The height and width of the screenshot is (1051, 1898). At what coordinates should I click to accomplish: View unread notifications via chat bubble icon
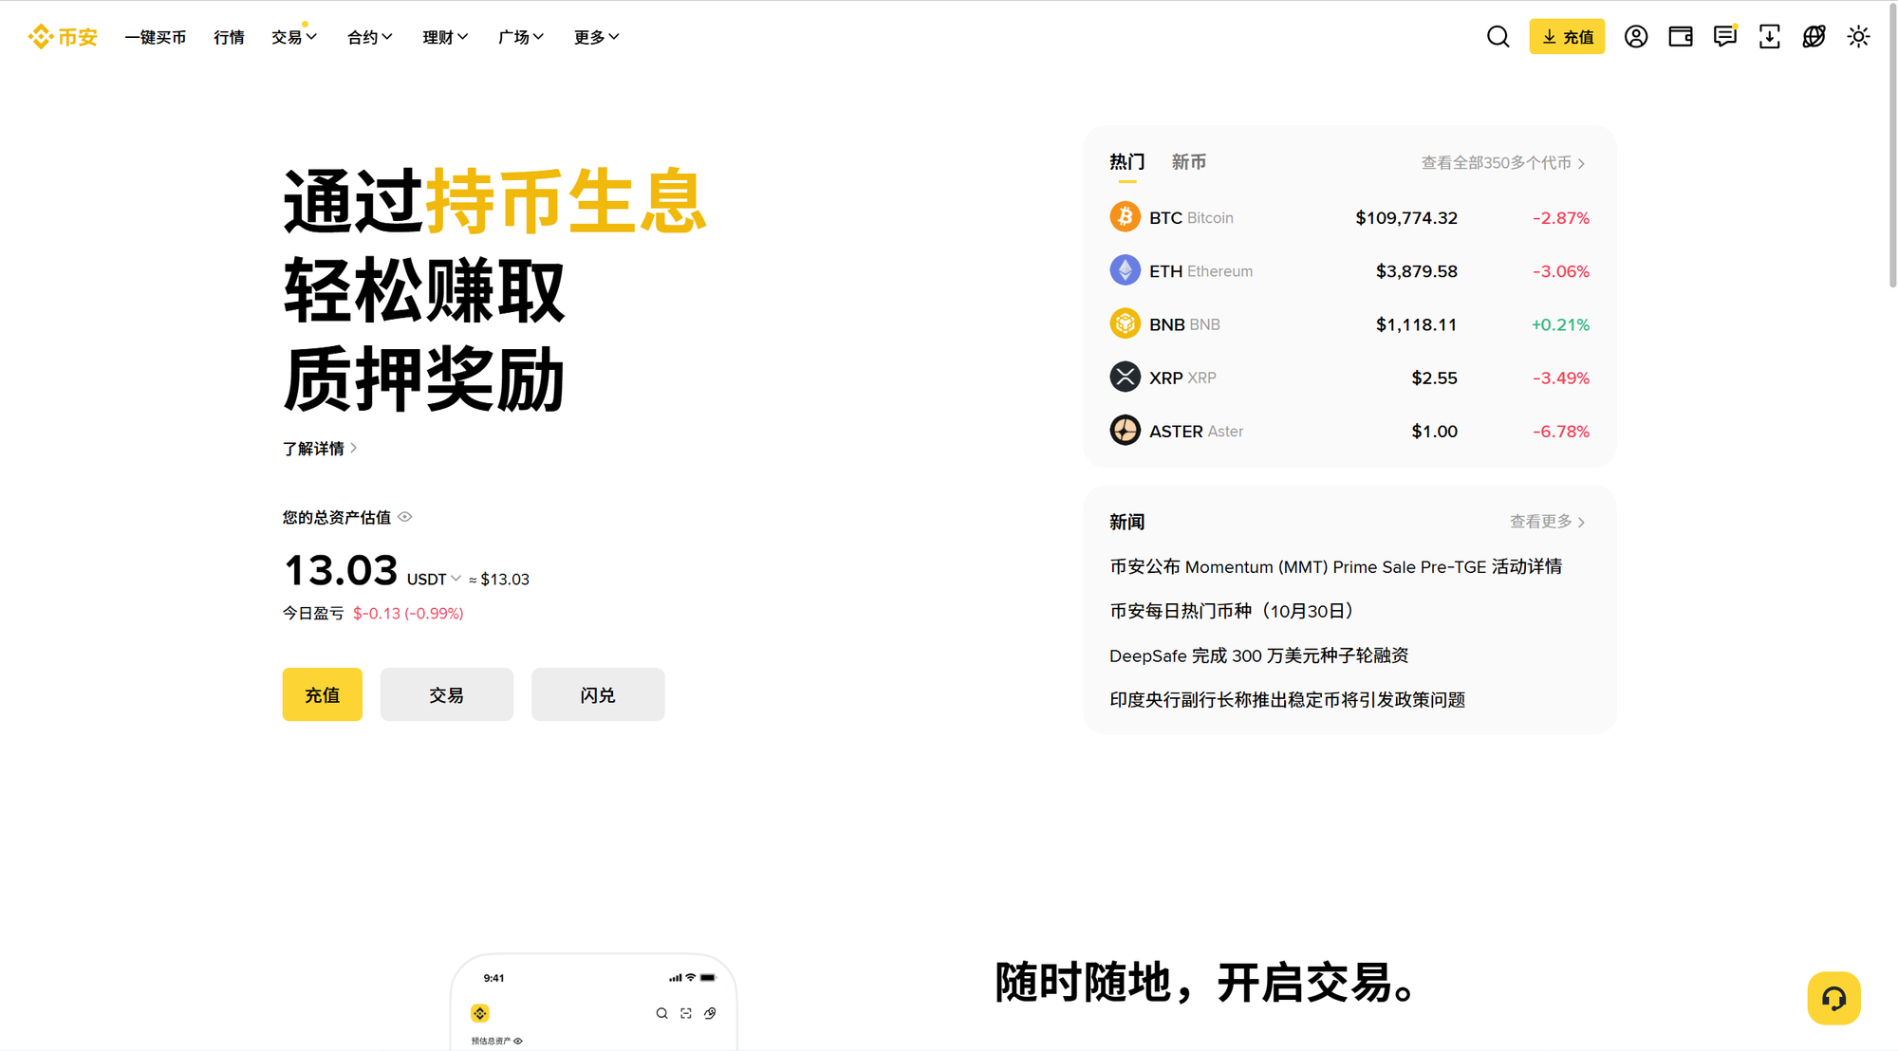pyautogui.click(x=1724, y=36)
